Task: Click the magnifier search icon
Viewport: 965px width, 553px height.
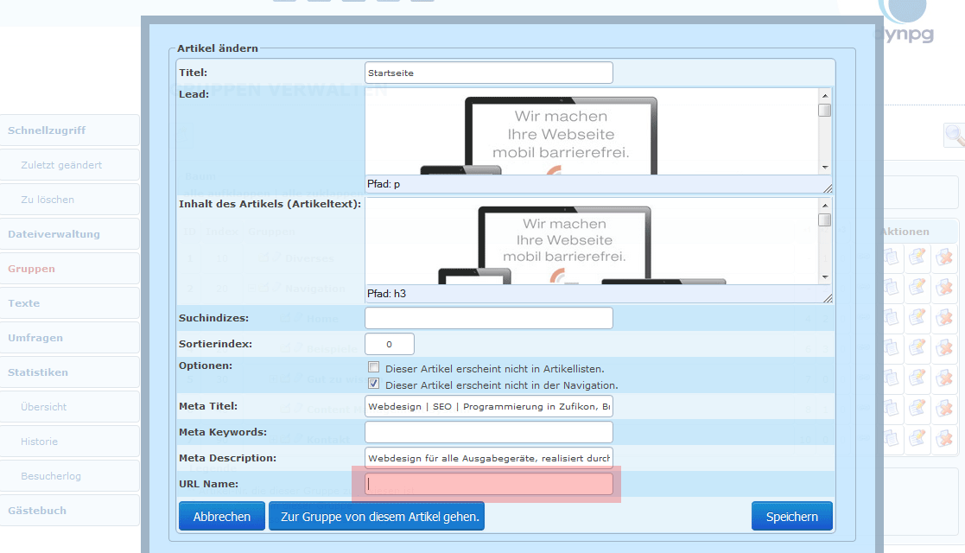Action: point(954,135)
